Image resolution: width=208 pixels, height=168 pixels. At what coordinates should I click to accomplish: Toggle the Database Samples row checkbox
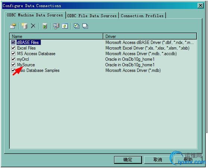tap(13, 70)
